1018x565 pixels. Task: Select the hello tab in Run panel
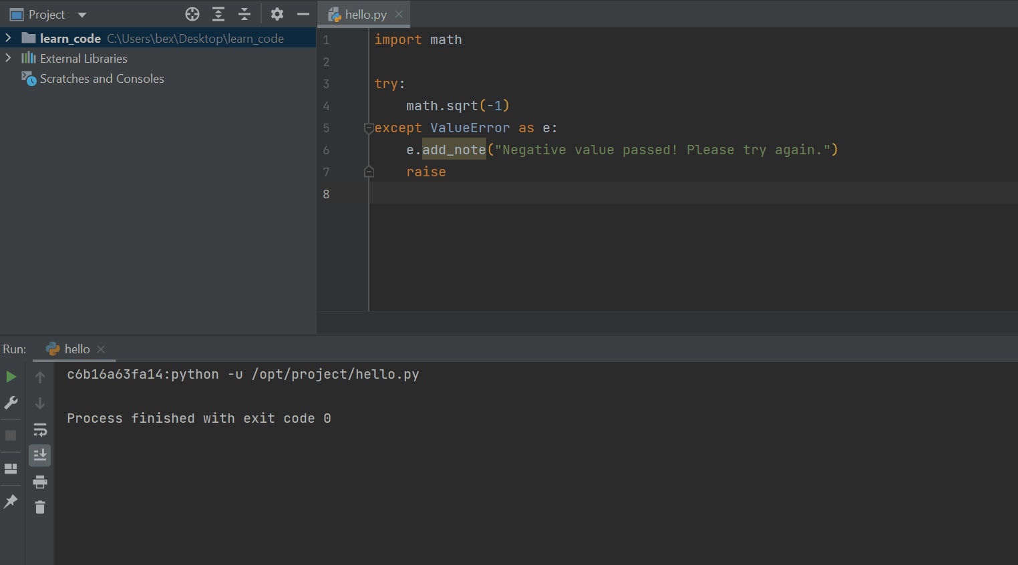[73, 349]
